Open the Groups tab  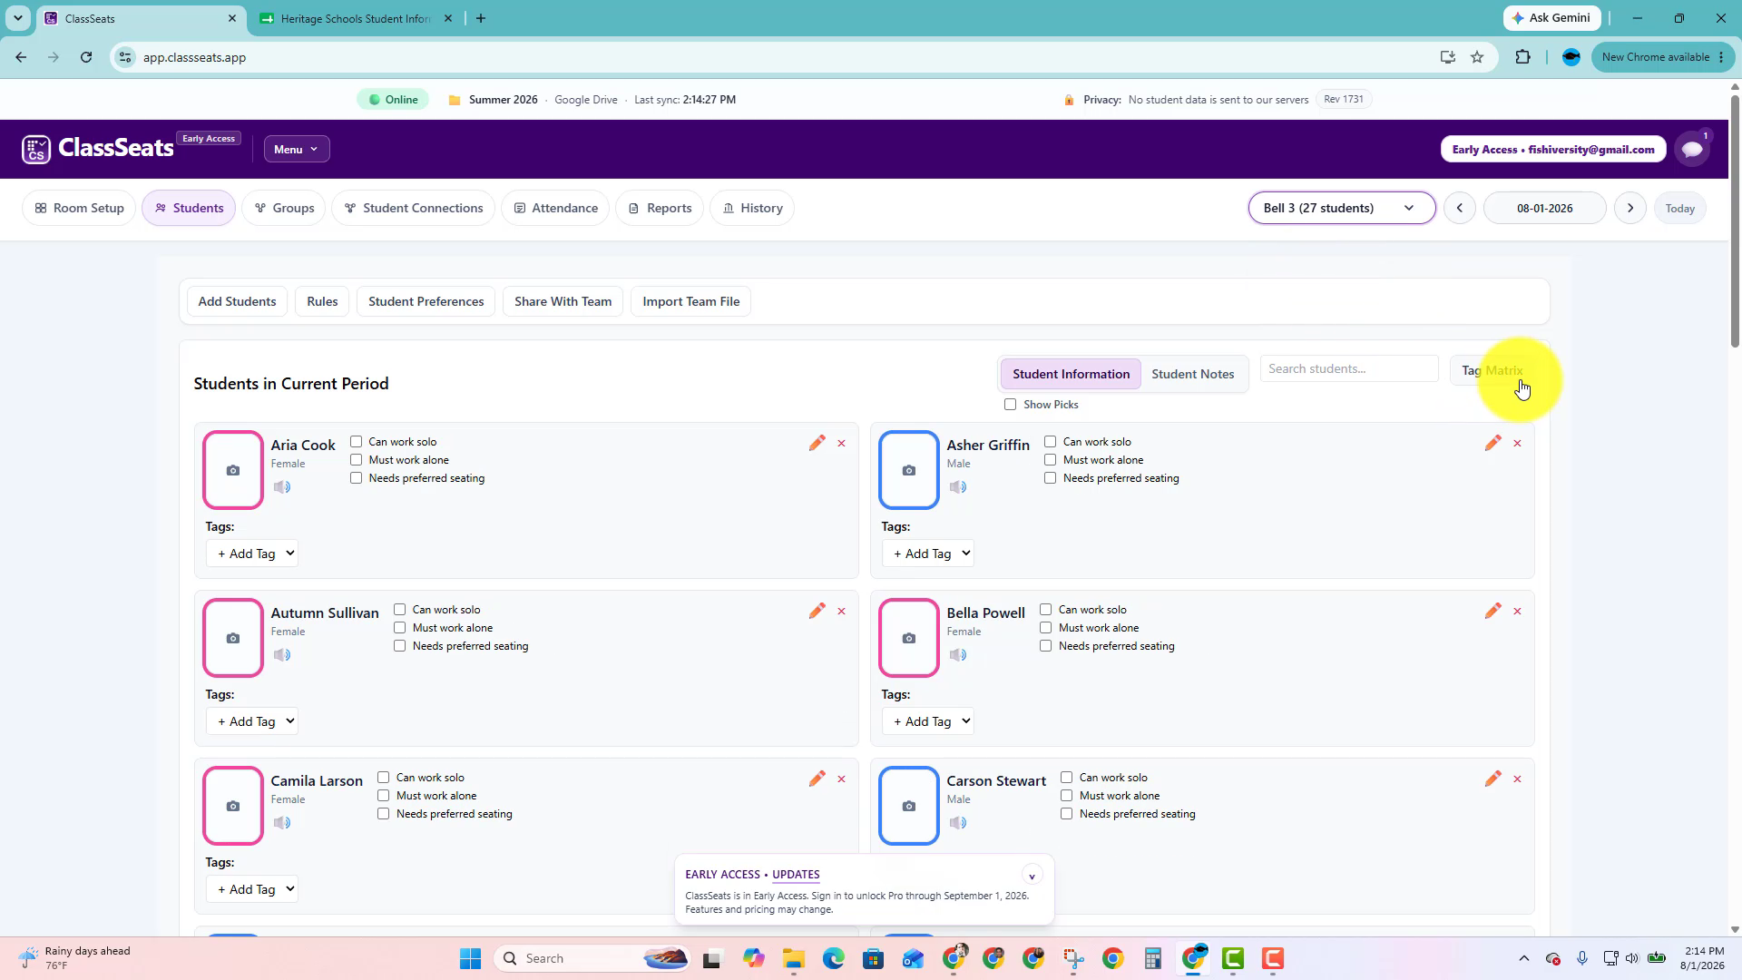(x=284, y=208)
